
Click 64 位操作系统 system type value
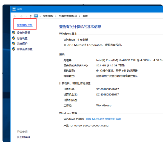117,71
